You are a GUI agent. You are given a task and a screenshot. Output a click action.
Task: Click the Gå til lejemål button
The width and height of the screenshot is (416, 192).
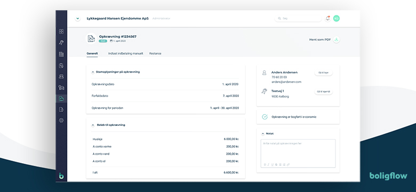click(323, 92)
